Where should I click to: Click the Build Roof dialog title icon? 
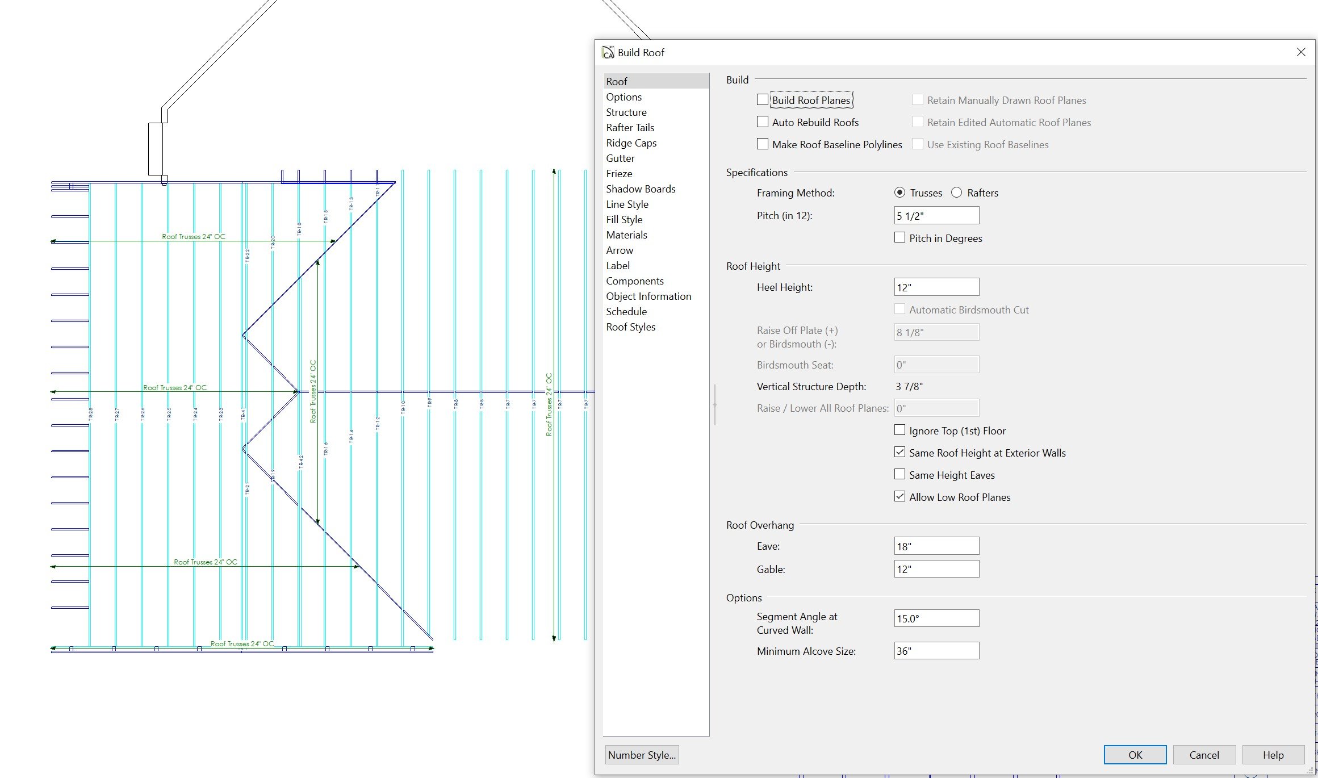coord(608,52)
